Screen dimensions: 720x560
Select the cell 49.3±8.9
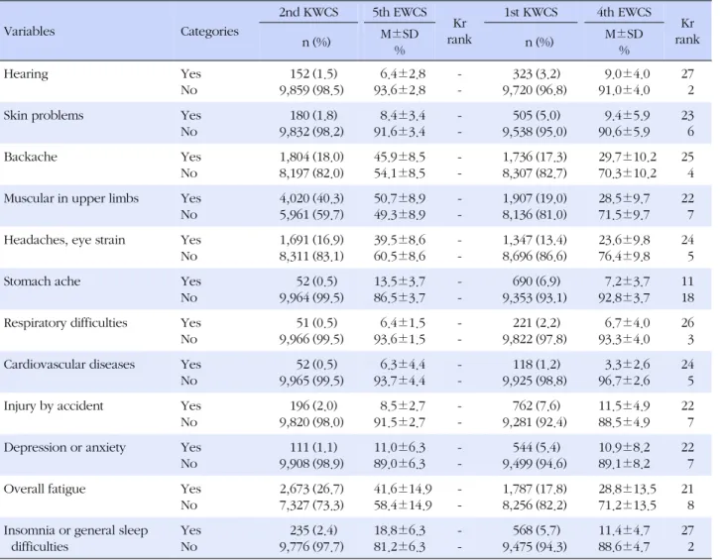click(x=399, y=215)
